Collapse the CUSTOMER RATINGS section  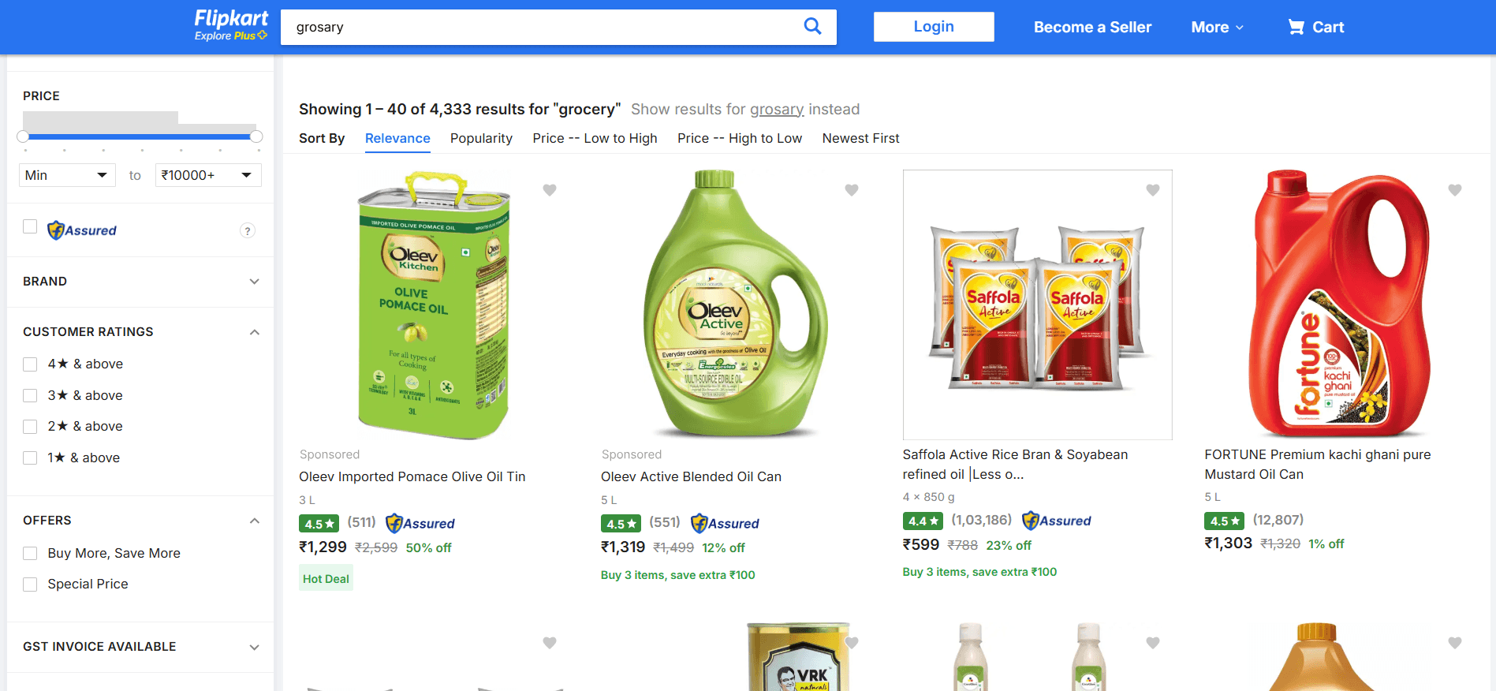[140, 332]
